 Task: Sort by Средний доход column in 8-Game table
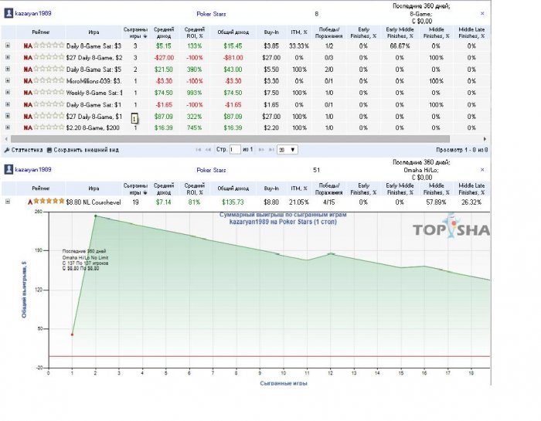(164, 32)
